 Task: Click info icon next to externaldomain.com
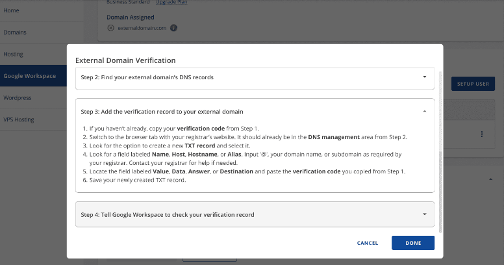click(173, 28)
